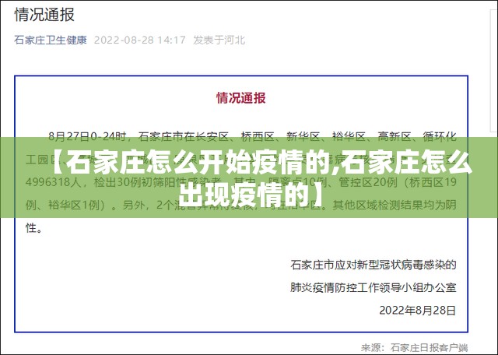Screen dimensions: 498x355
Task: Click the publish time 2022-08-28 14:17
Action: coord(139,40)
